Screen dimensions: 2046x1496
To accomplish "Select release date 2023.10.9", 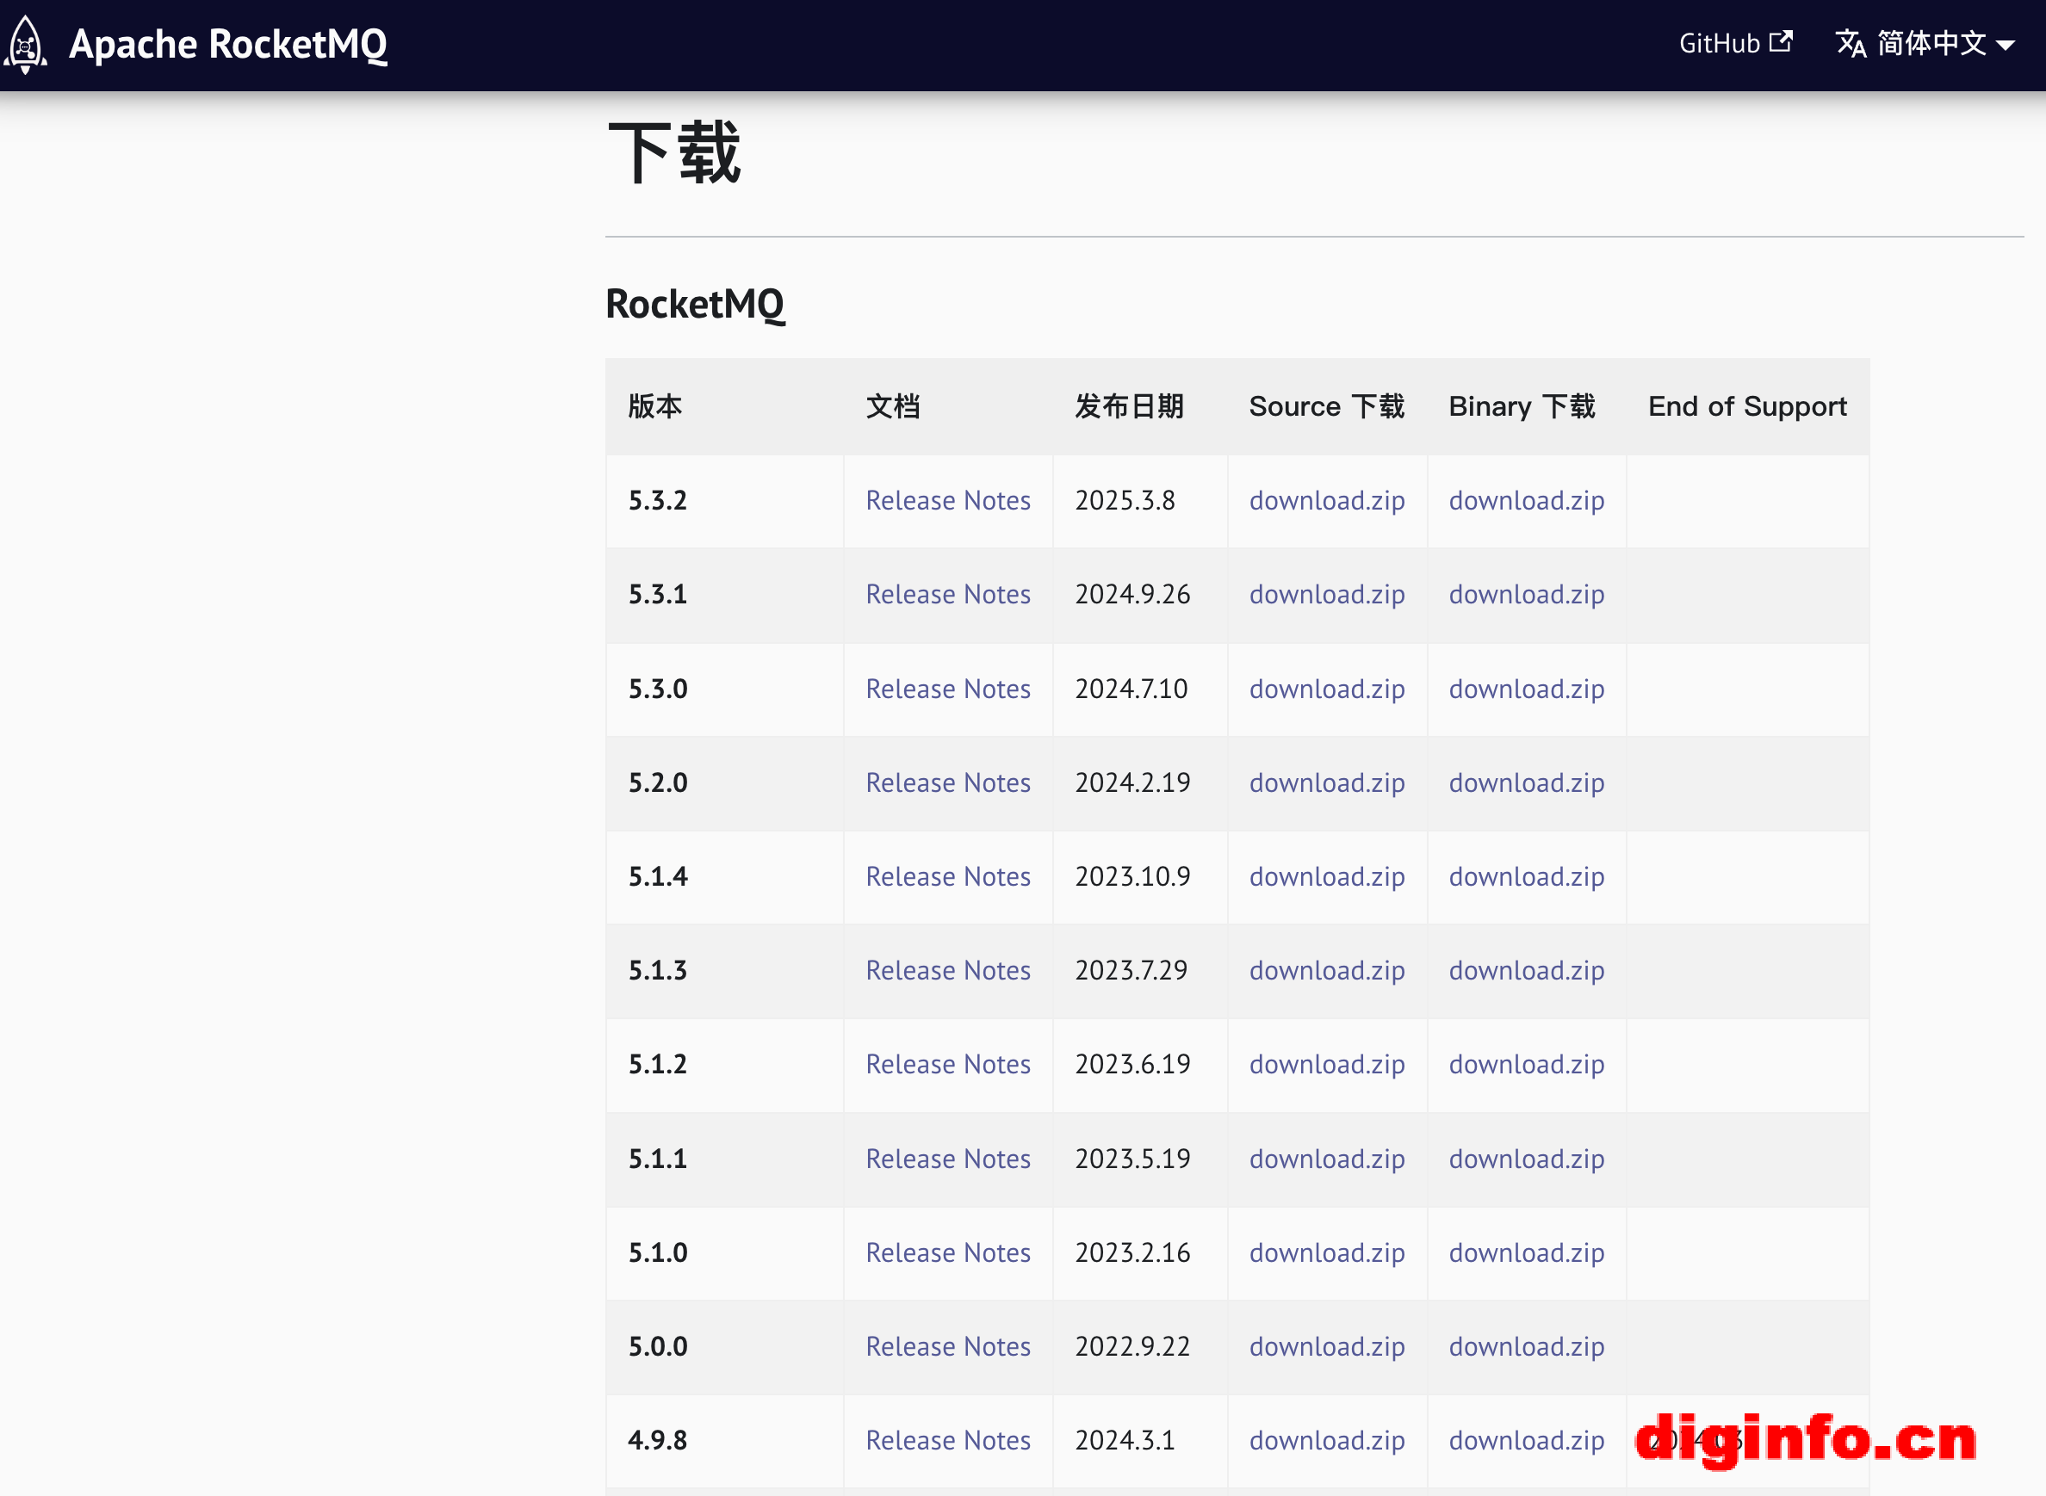I will tap(1132, 876).
